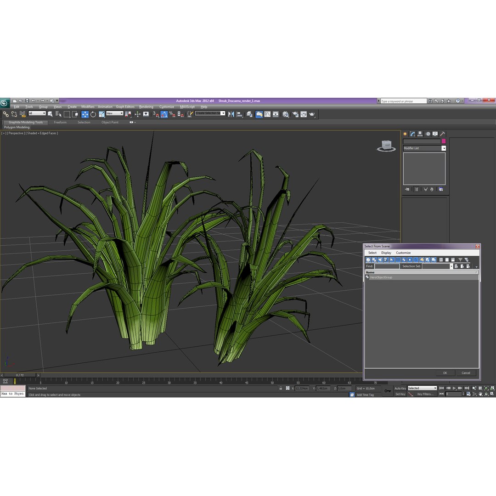Activate the Select and Scale tool

coord(101,114)
